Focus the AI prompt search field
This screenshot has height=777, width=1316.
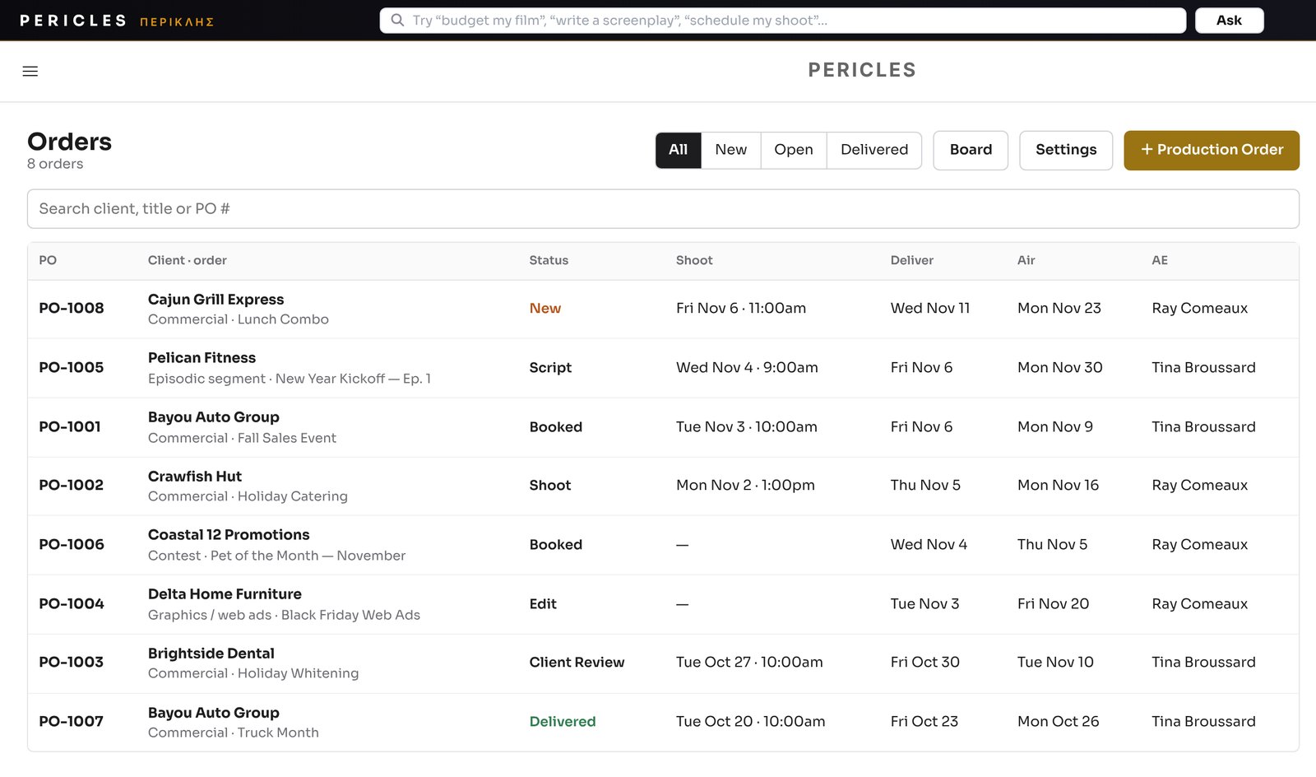pos(783,21)
